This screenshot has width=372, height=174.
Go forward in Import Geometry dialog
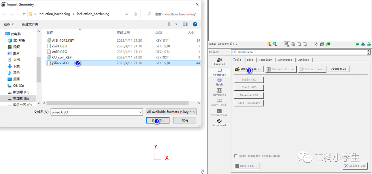[x=12, y=14]
